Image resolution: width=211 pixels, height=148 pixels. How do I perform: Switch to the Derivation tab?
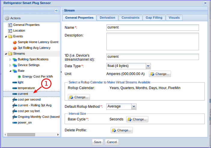(107, 18)
